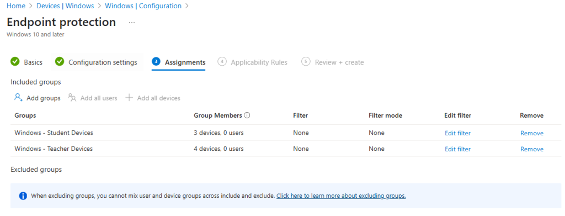Image resolution: width=565 pixels, height=216 pixels.
Task: Click Filter mode None for Teacher Devices
Action: coord(376,149)
